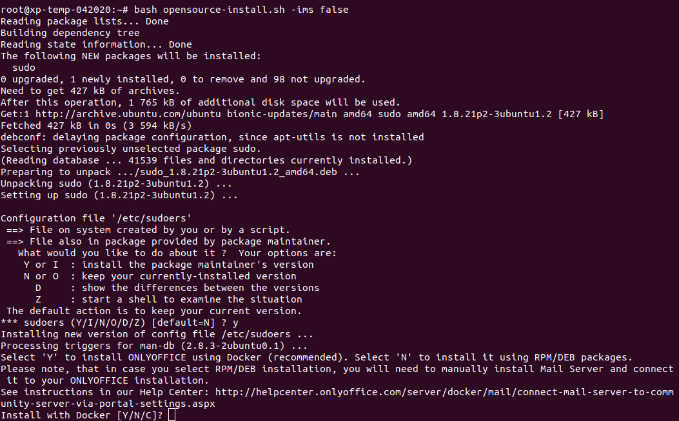Image resolution: width=679 pixels, height=421 pixels.
Task: Click the 'Select Y to install ONLYOFFICE using Docker' line
Action: pos(317,357)
